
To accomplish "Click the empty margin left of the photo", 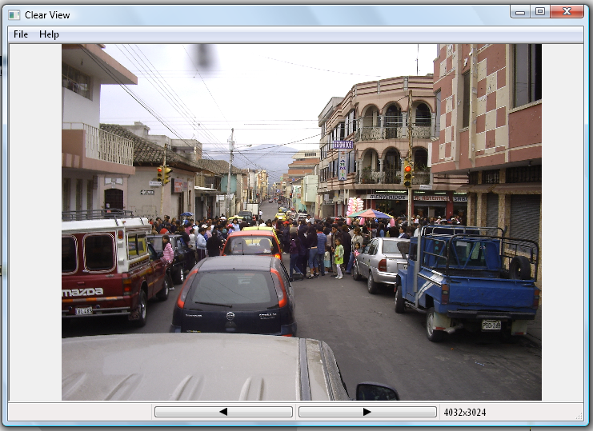I will coord(34,224).
